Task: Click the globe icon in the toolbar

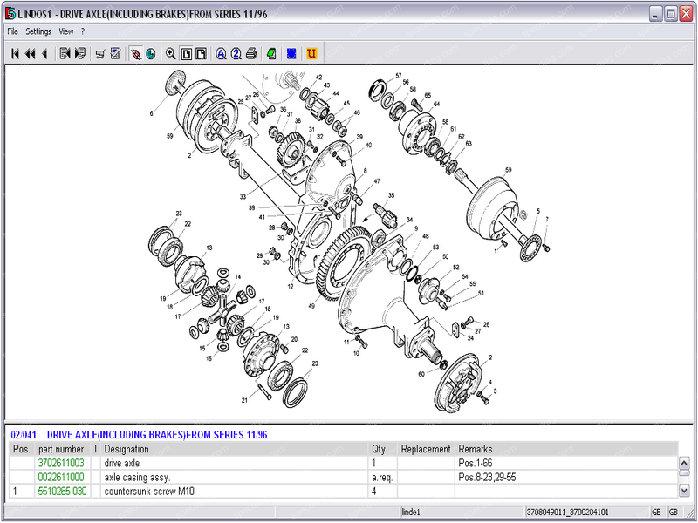Action: click(x=151, y=54)
